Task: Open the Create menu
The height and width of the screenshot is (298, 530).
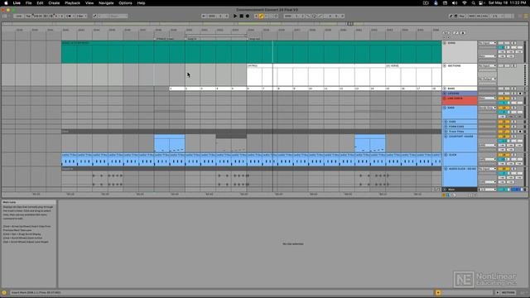Action: point(54,3)
